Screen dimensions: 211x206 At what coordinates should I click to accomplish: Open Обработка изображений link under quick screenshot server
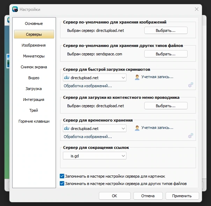[x=88, y=86]
